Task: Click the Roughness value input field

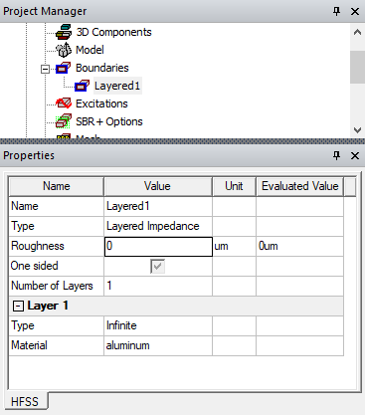Action: (158, 246)
